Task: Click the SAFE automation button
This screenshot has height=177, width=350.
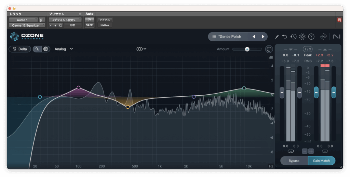Action: 89,25
